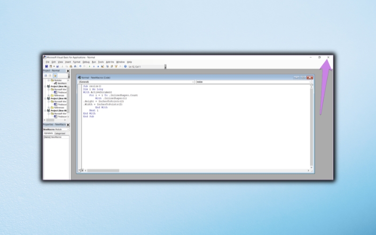Toggle Design Mode toolbar icon

pyautogui.click(x=102, y=66)
